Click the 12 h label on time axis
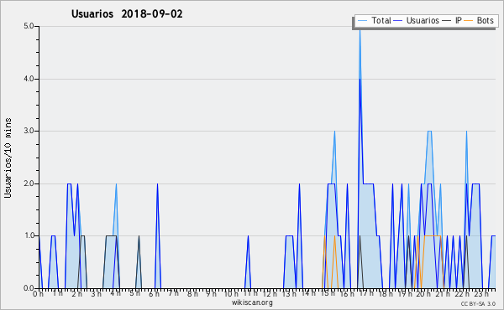This screenshot has width=504, height=310. pyautogui.click(x=270, y=294)
